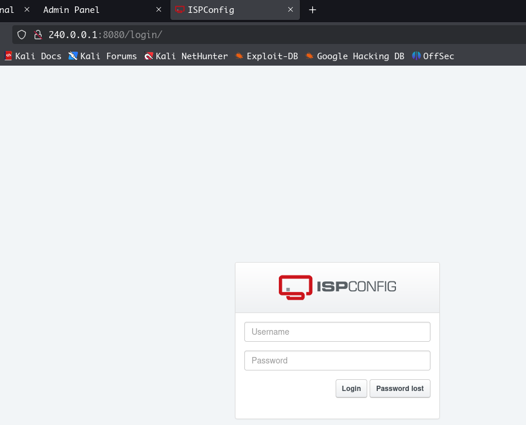The image size is (526, 425).
Task: Open Kali Forums bookmark
Action: click(103, 56)
